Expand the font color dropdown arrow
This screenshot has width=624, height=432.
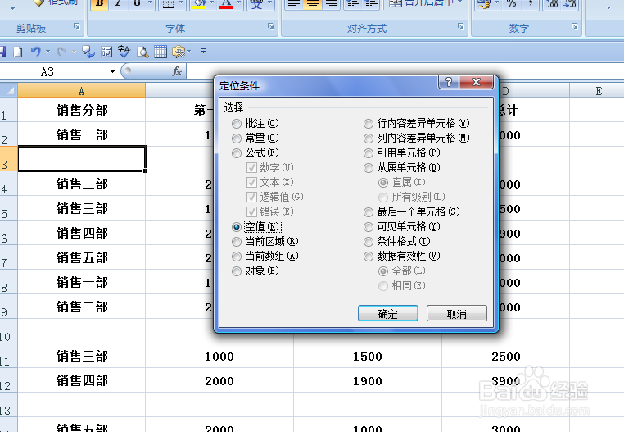point(239,3)
